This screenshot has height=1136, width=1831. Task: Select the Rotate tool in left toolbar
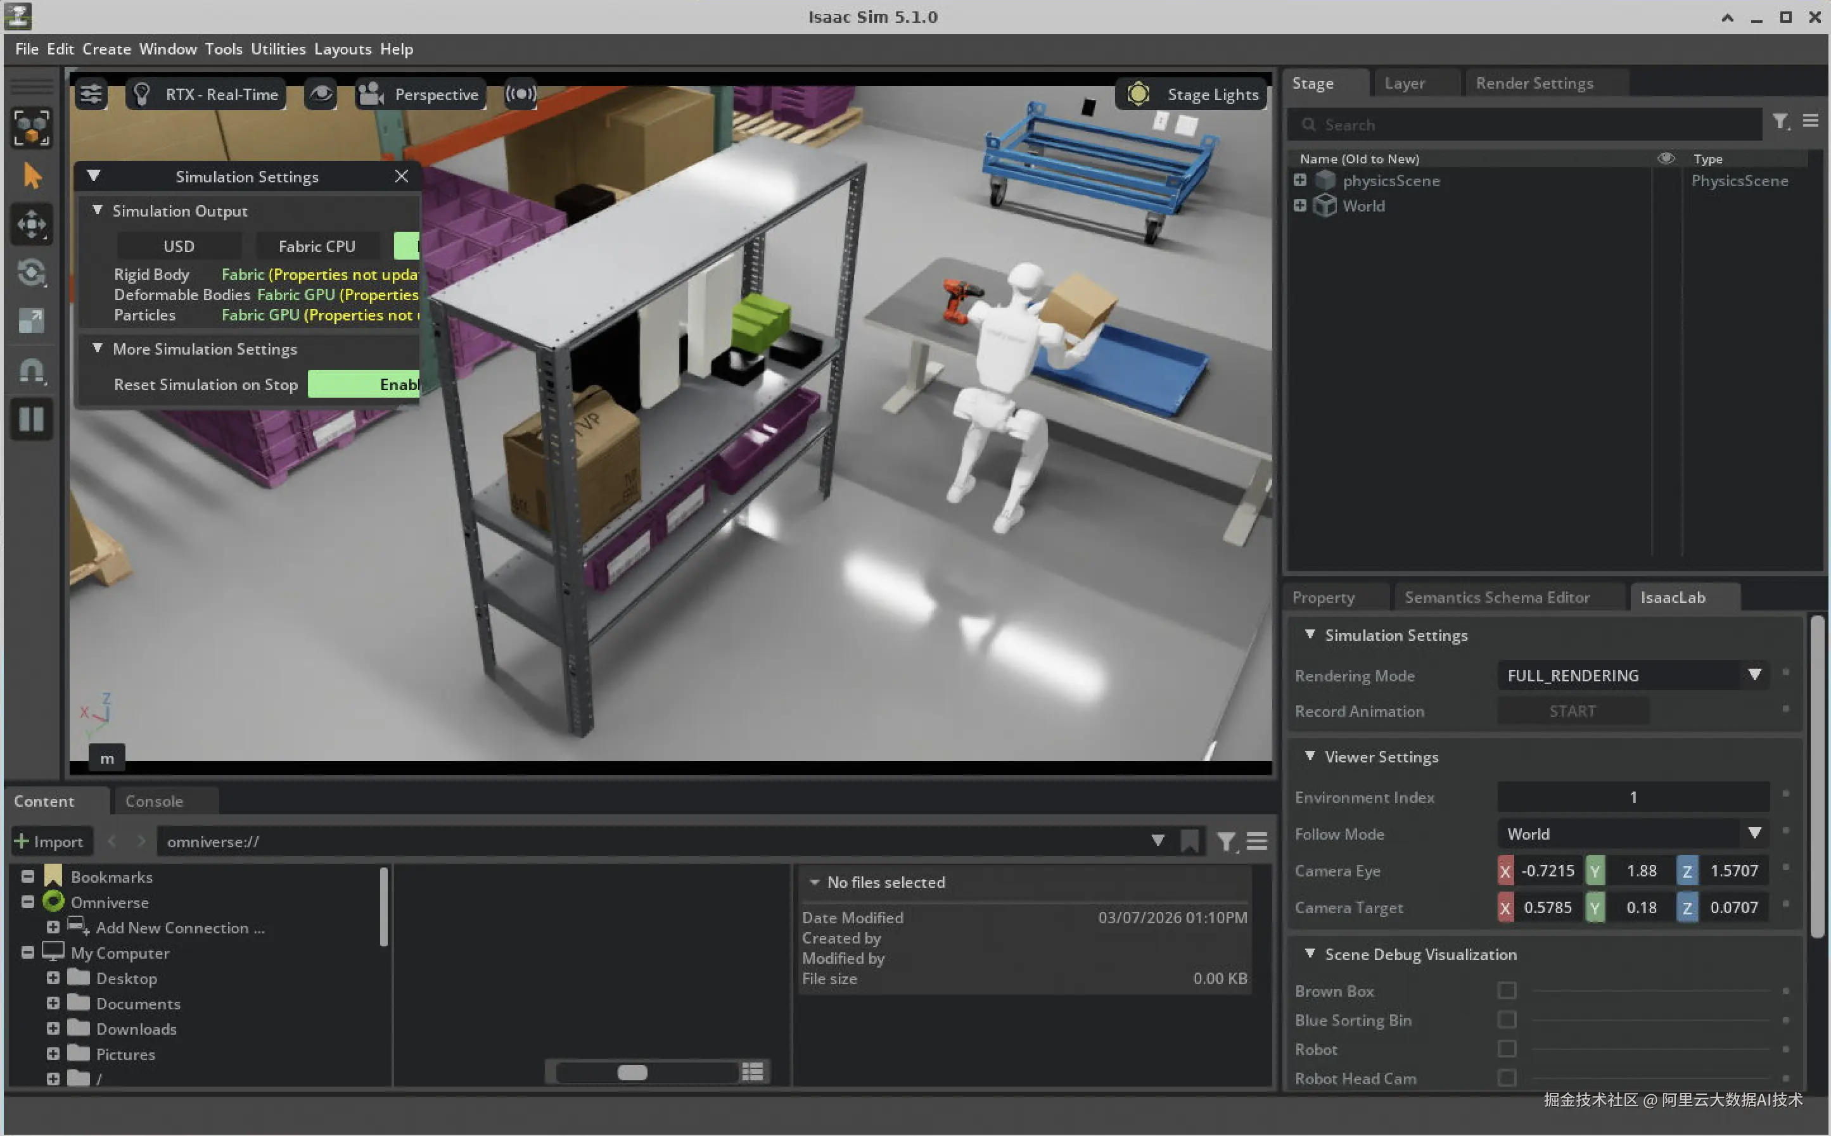[x=31, y=272]
